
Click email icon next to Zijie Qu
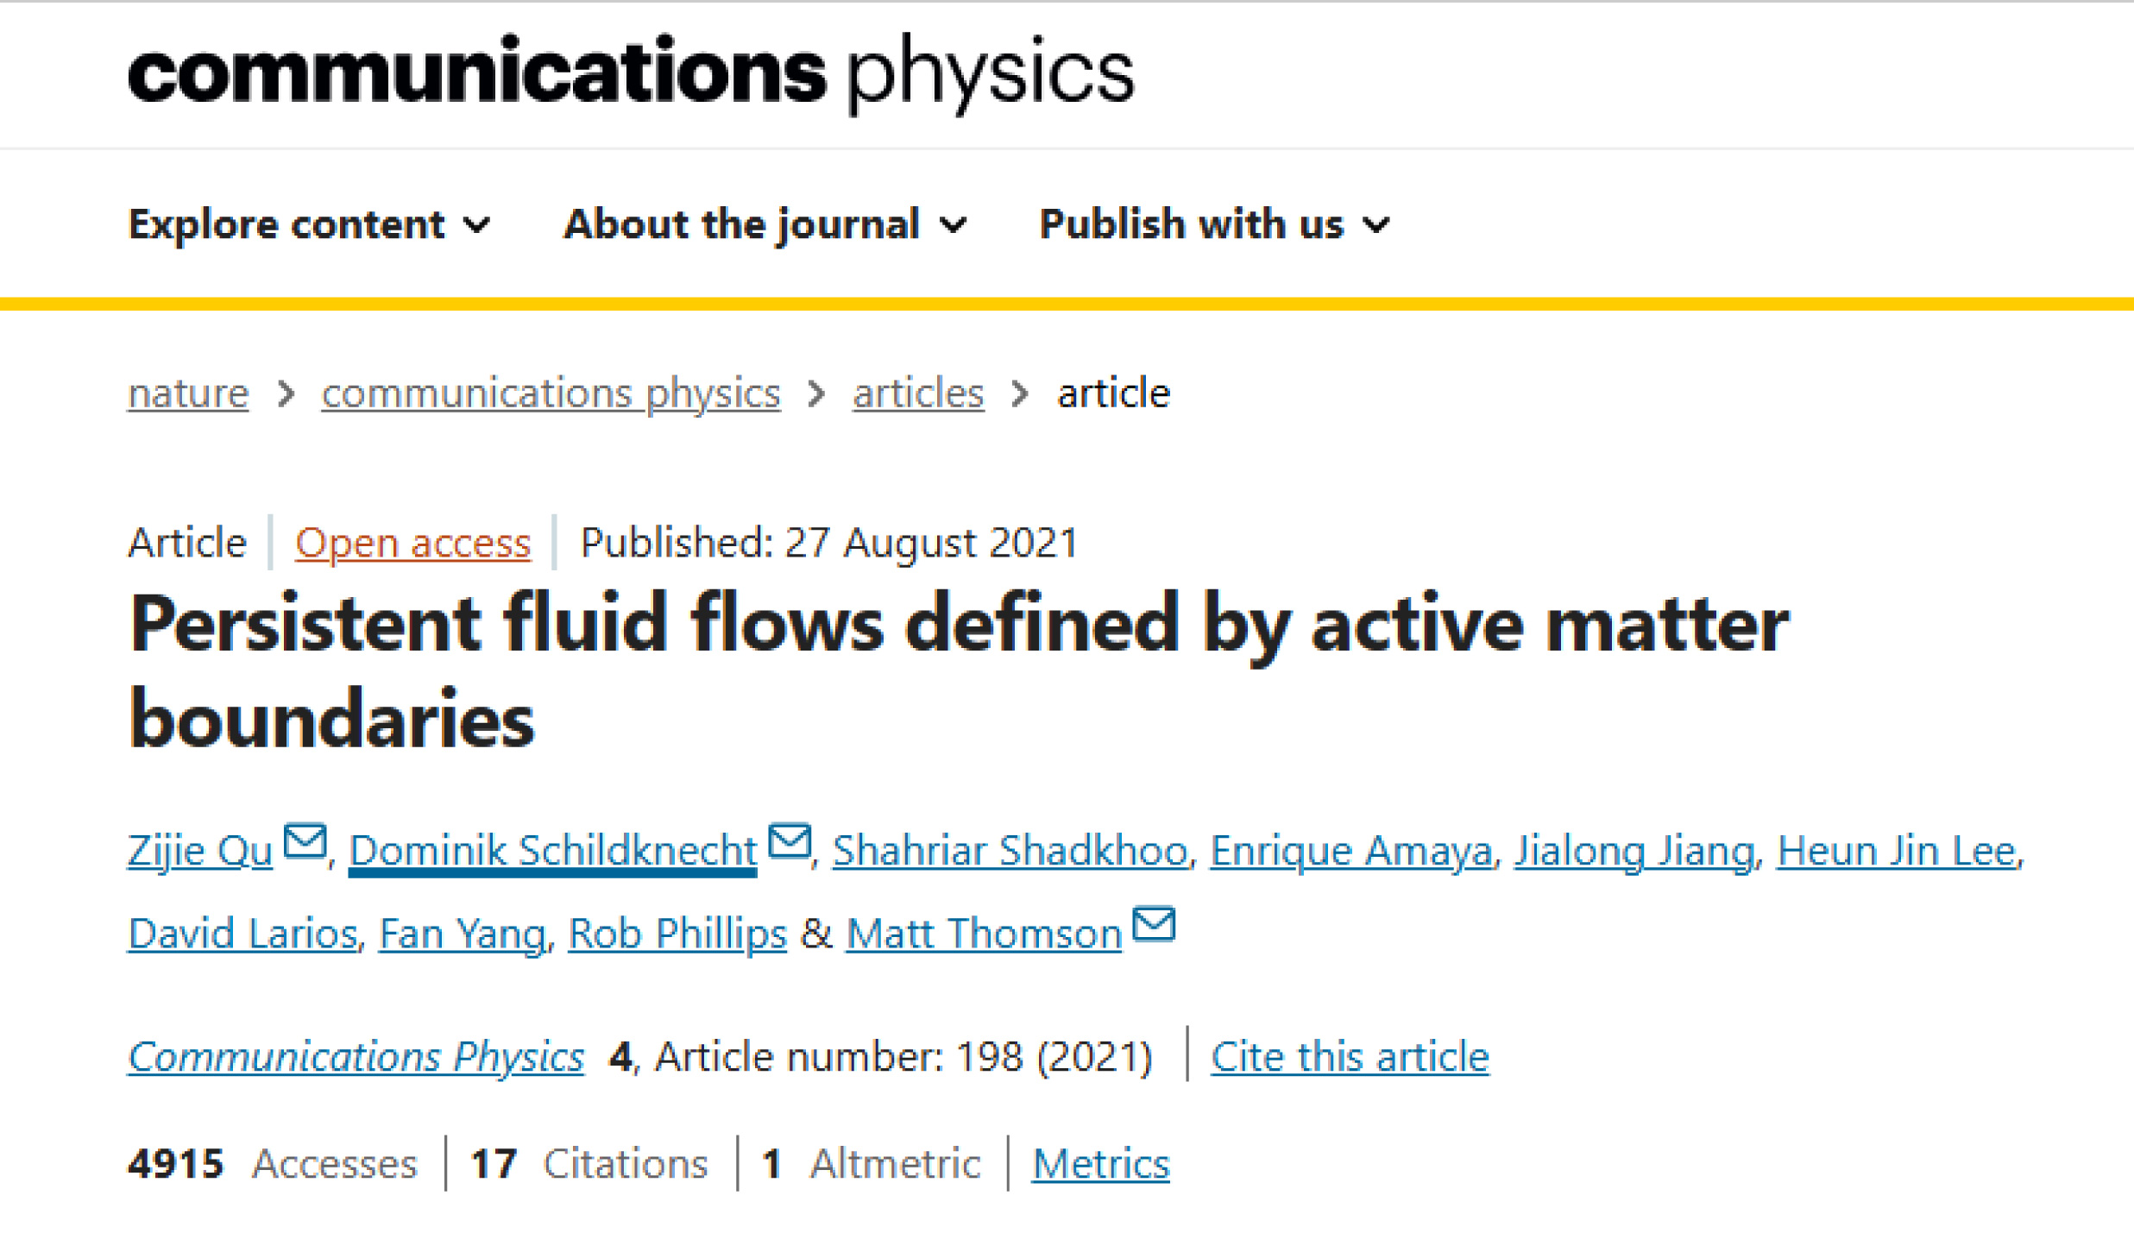[305, 840]
